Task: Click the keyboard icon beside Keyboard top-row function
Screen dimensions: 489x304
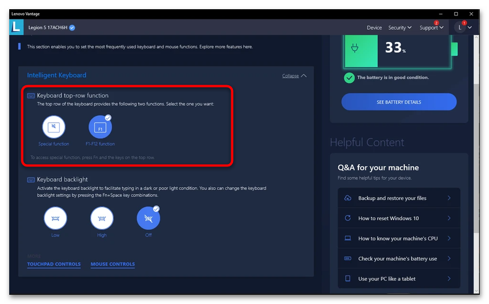Action: pyautogui.click(x=31, y=96)
